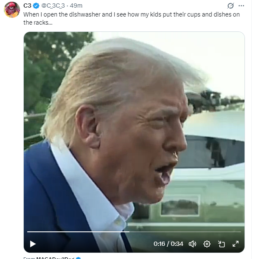
Task: Open the C3 profile avatar
Action: tap(12, 10)
